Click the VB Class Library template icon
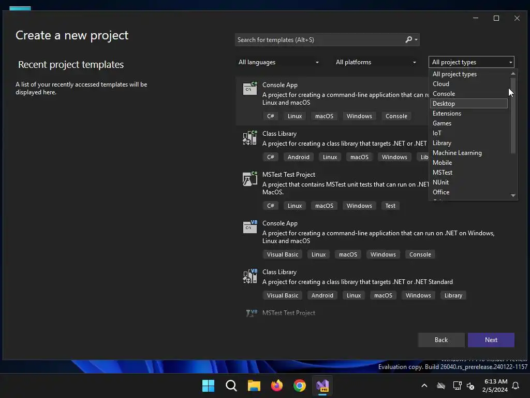Image resolution: width=530 pixels, height=398 pixels. [x=250, y=276]
